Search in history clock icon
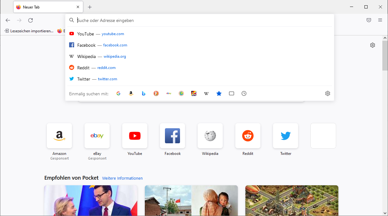This screenshot has height=216, width=388. tap(244, 93)
